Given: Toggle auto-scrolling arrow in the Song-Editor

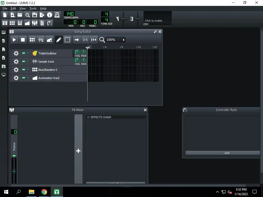Looking at the screenshot, I should pyautogui.click(x=77, y=40).
